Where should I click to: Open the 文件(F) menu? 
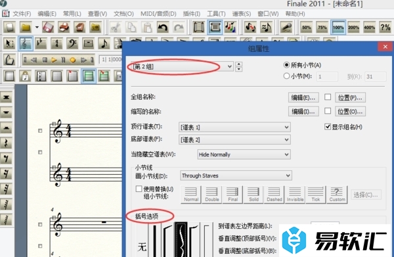[x=22, y=14]
